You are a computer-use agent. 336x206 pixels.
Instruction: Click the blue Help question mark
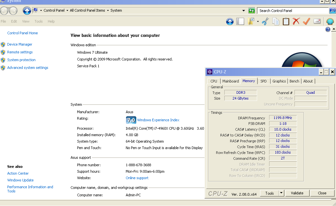coord(328,29)
